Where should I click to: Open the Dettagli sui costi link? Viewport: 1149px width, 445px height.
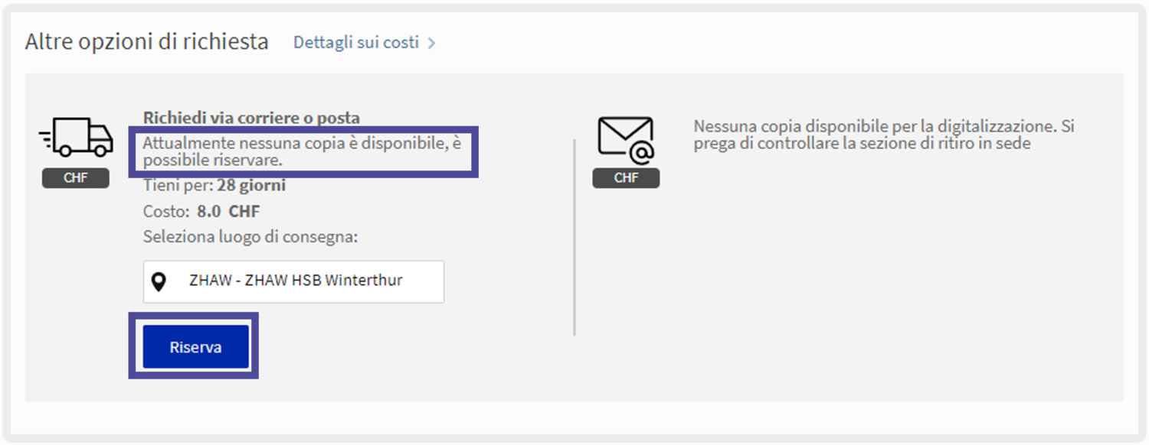click(355, 43)
